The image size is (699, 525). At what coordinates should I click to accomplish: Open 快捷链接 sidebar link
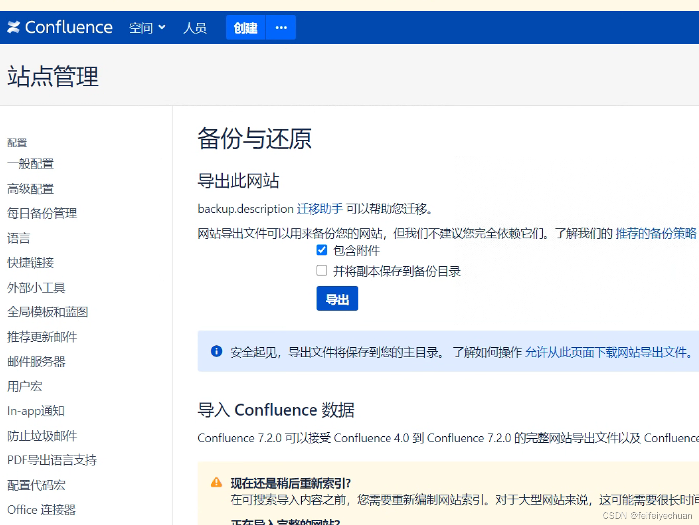(x=30, y=262)
